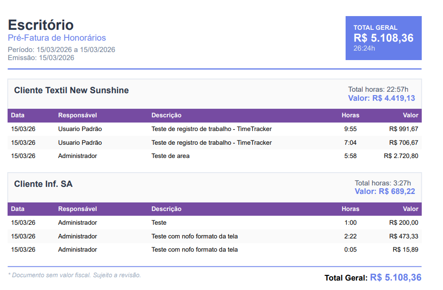This screenshot has height=290, width=443.
Task: Click the blue TOTAL GERAL summary box
Action: (x=383, y=38)
